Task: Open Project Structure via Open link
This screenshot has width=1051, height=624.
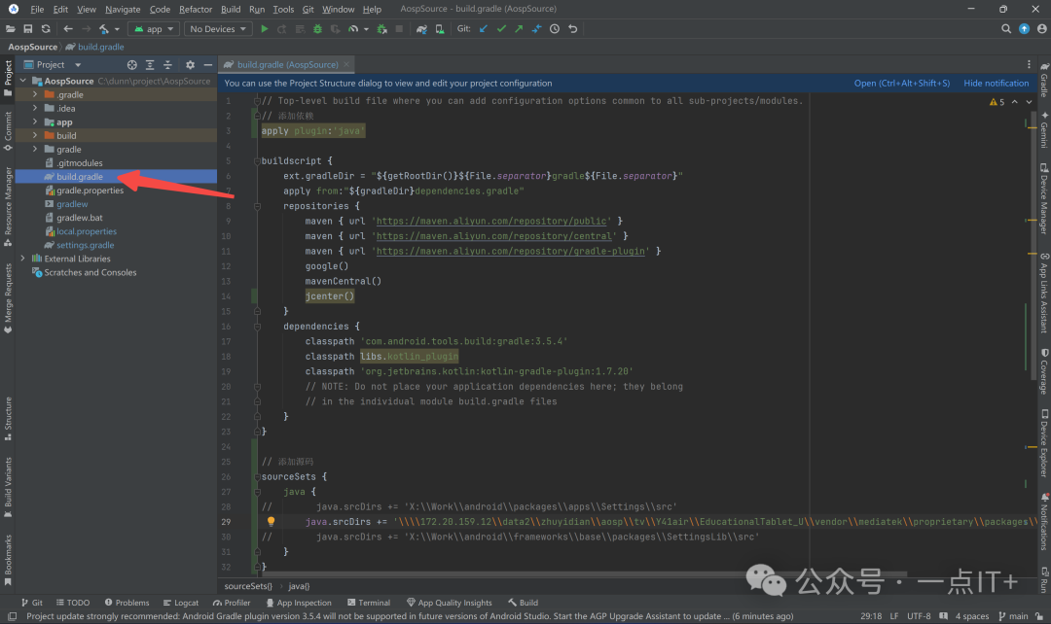Action: point(901,83)
